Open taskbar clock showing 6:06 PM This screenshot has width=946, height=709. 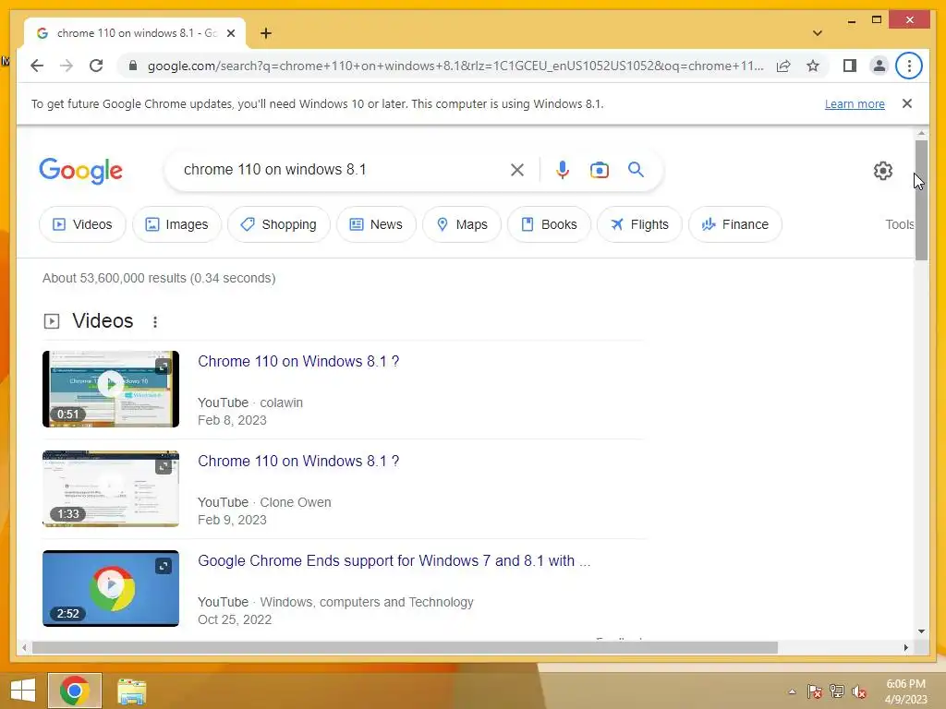[x=905, y=691]
